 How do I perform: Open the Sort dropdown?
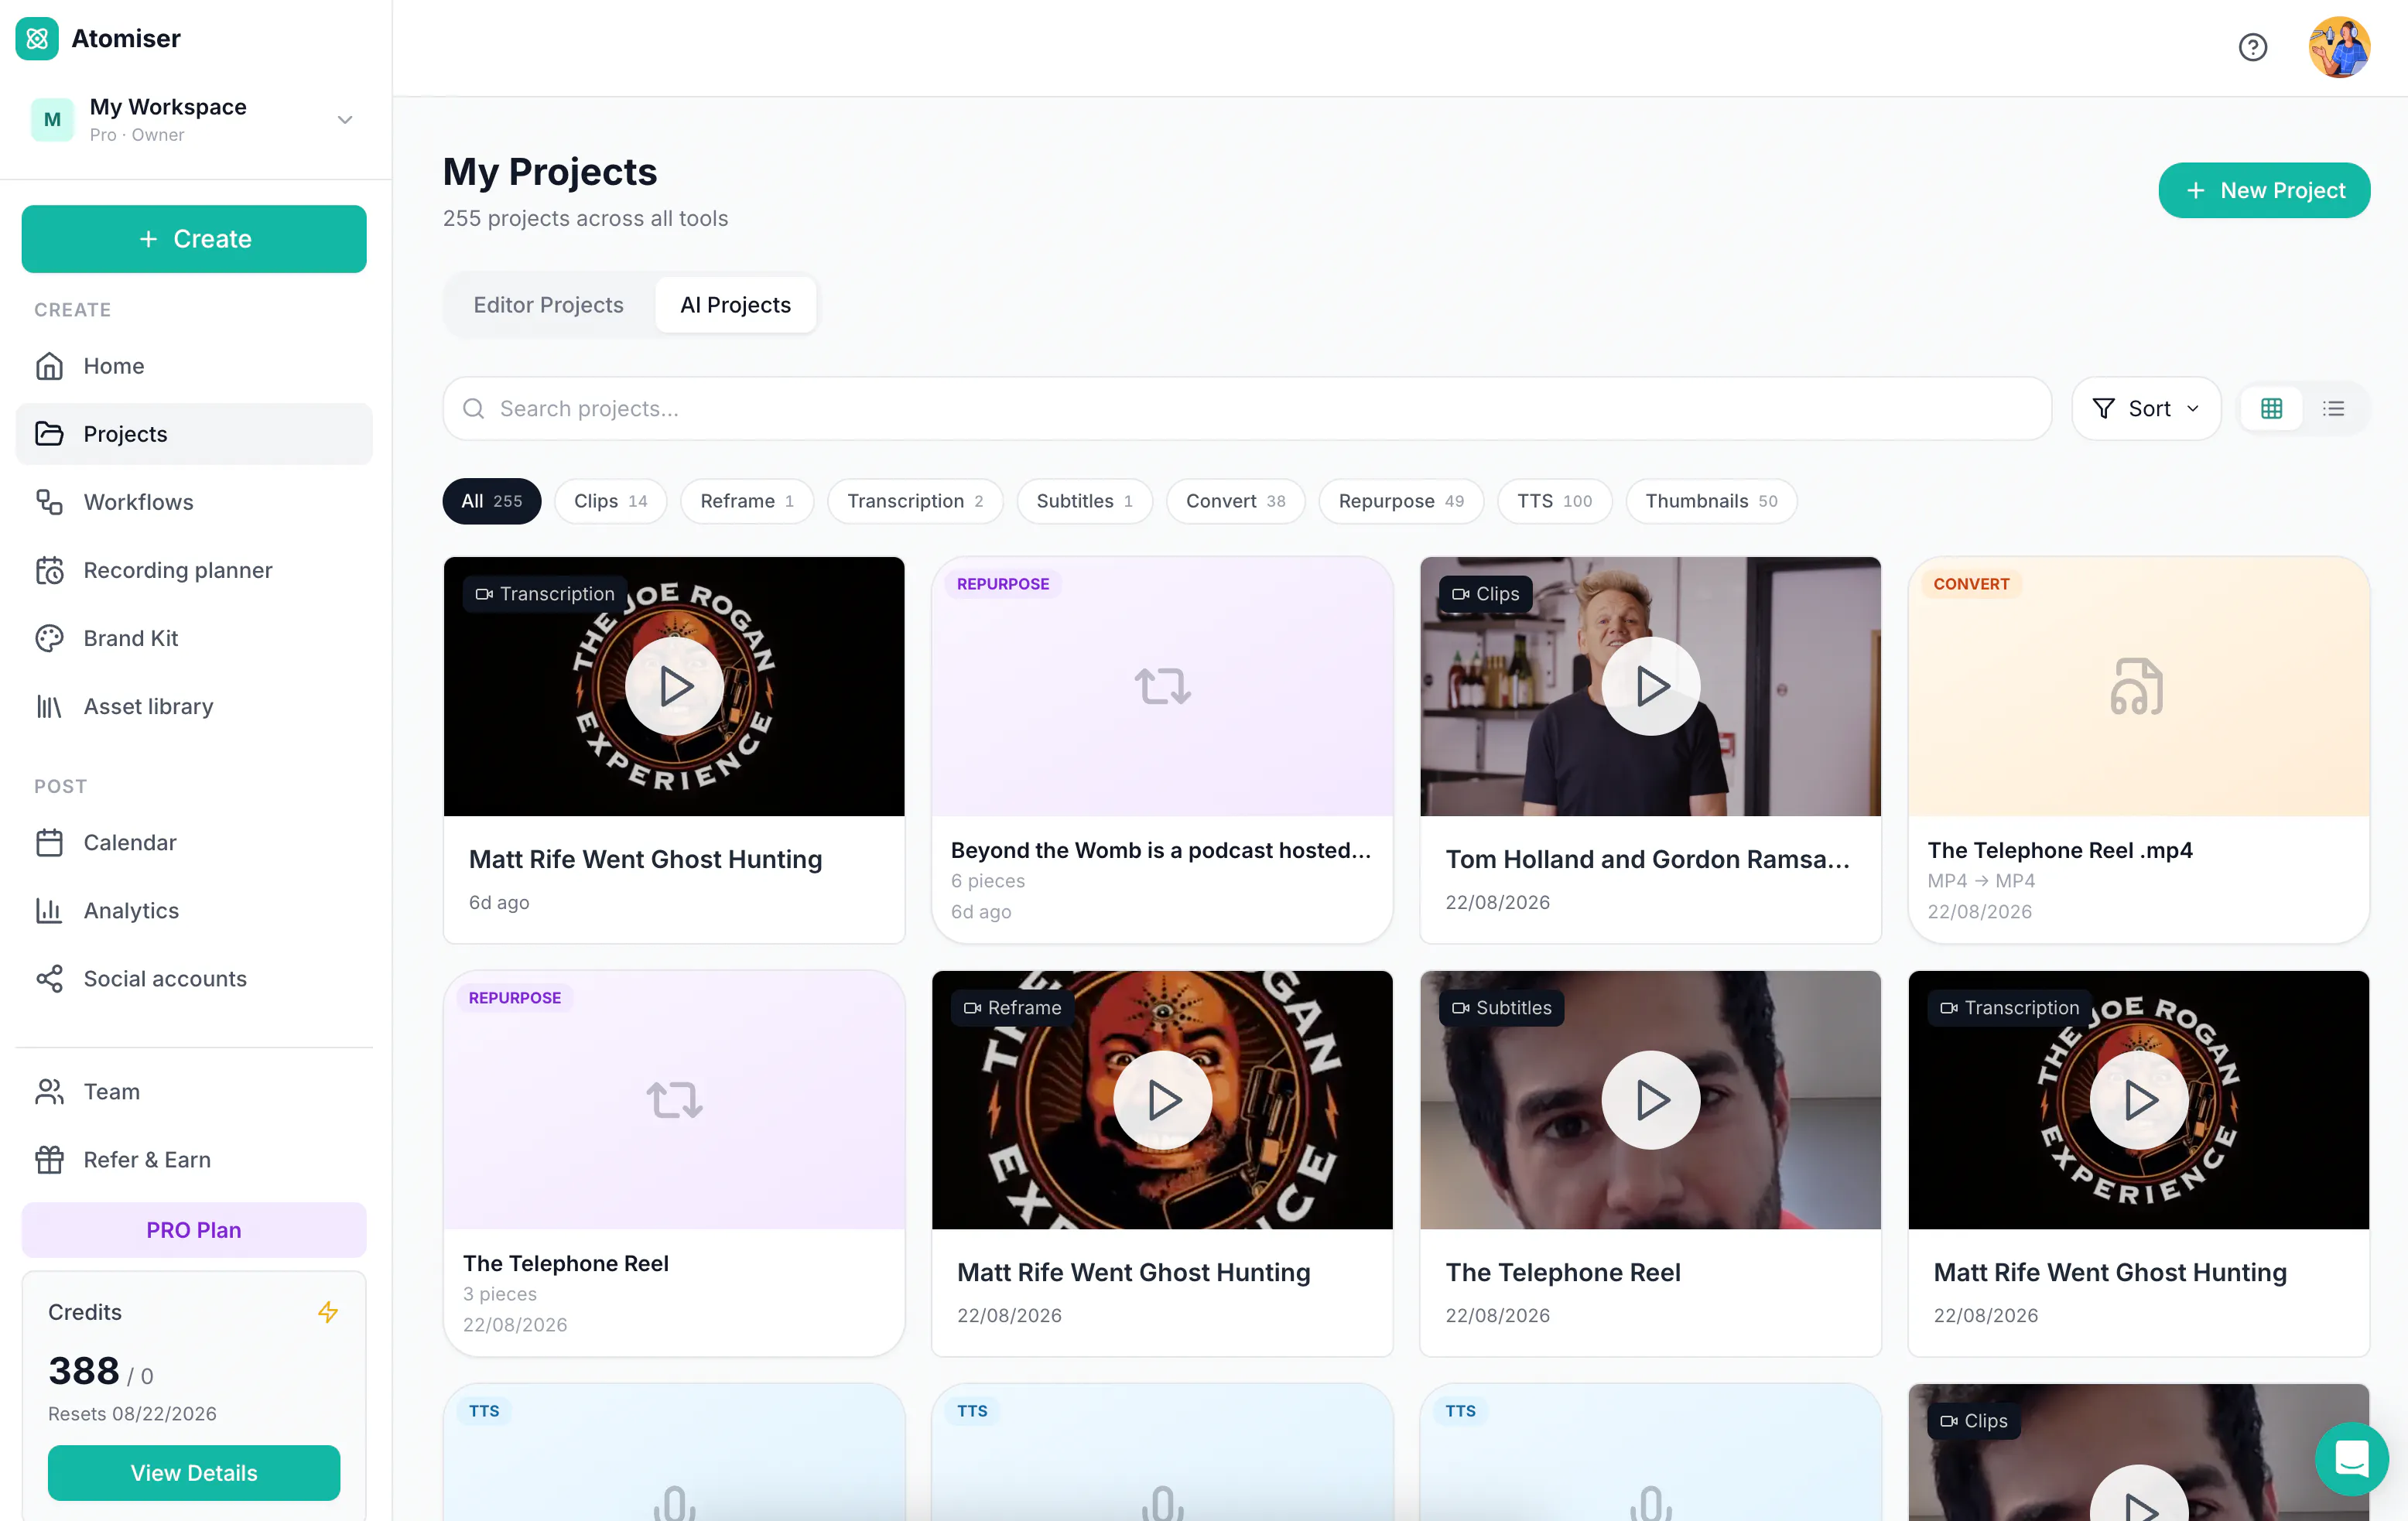click(2146, 408)
